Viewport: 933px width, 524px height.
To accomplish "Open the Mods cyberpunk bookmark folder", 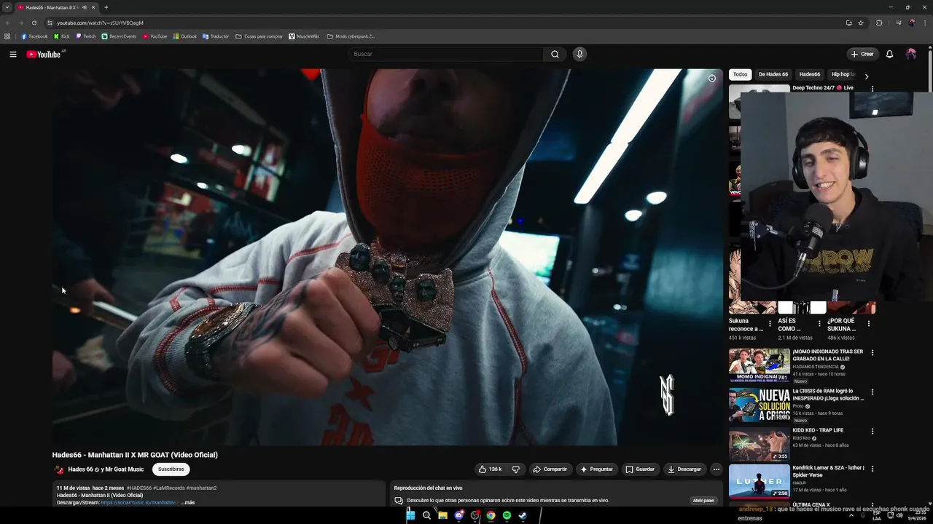I will [351, 36].
